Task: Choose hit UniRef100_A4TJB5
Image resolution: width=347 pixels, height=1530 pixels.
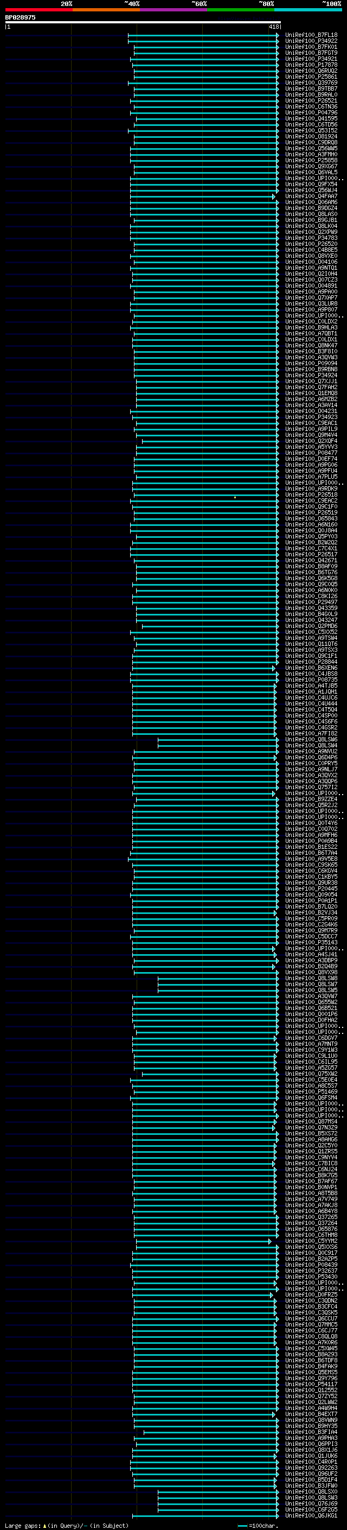Action: tap(311, 685)
